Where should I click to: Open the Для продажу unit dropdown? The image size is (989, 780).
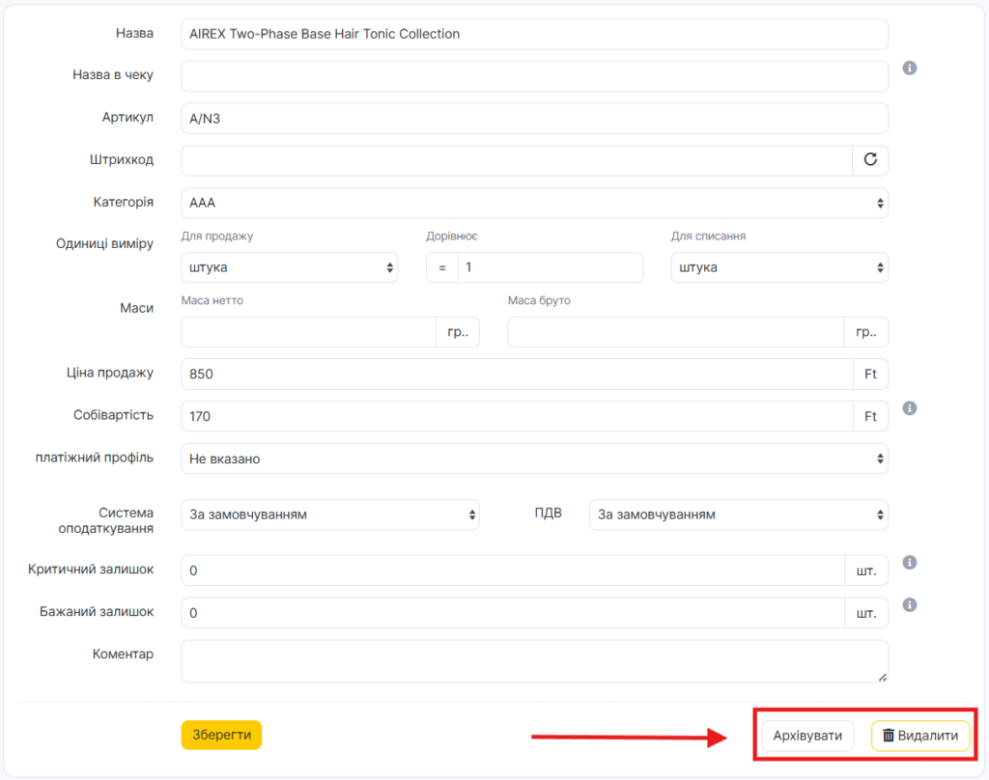click(289, 267)
